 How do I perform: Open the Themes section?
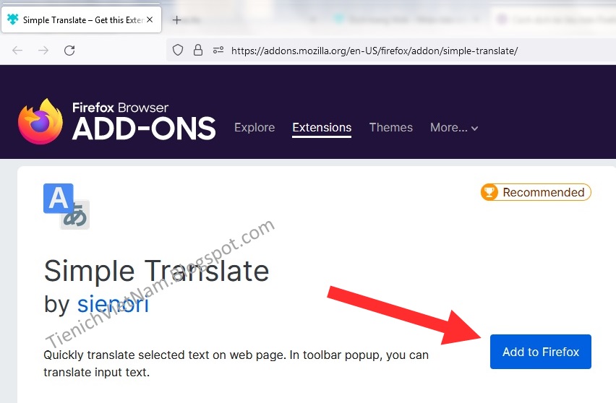(391, 128)
